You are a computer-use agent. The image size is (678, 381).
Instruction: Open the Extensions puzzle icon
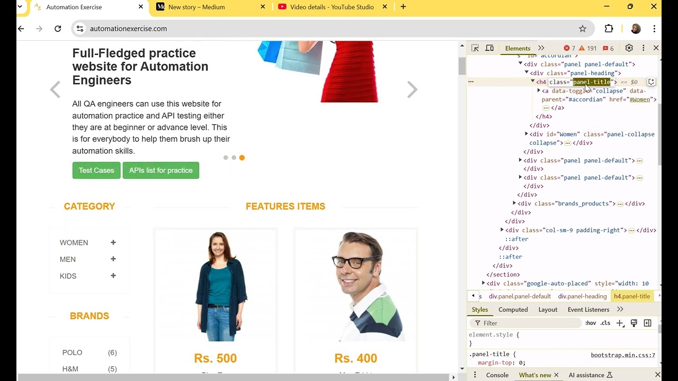[609, 29]
